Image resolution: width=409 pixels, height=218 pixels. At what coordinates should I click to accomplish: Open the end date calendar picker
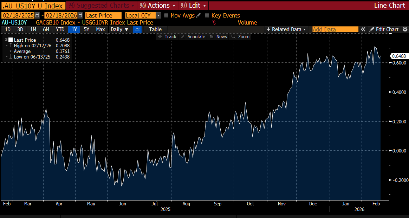pyautogui.click(x=80, y=15)
